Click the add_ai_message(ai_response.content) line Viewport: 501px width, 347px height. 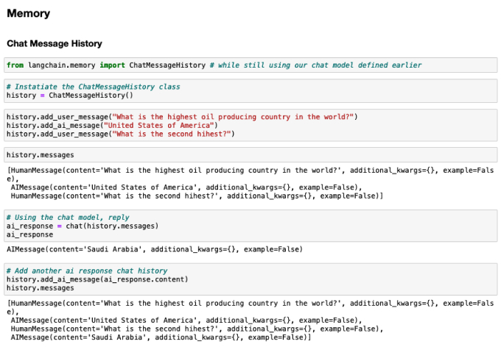point(97,279)
